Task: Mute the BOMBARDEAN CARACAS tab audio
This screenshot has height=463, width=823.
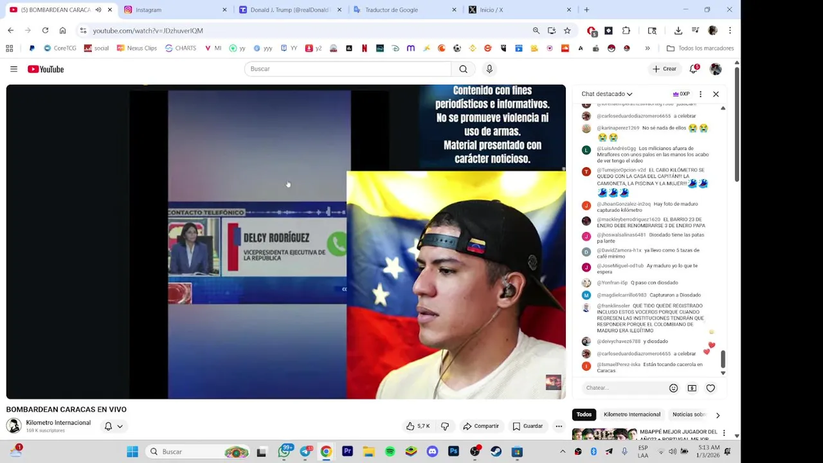Action: [98, 10]
